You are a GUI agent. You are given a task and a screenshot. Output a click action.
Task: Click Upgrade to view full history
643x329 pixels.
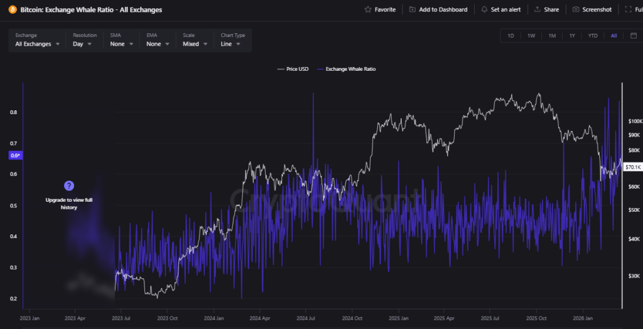pos(69,203)
